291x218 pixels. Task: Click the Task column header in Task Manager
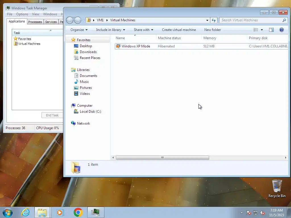(x=38, y=33)
